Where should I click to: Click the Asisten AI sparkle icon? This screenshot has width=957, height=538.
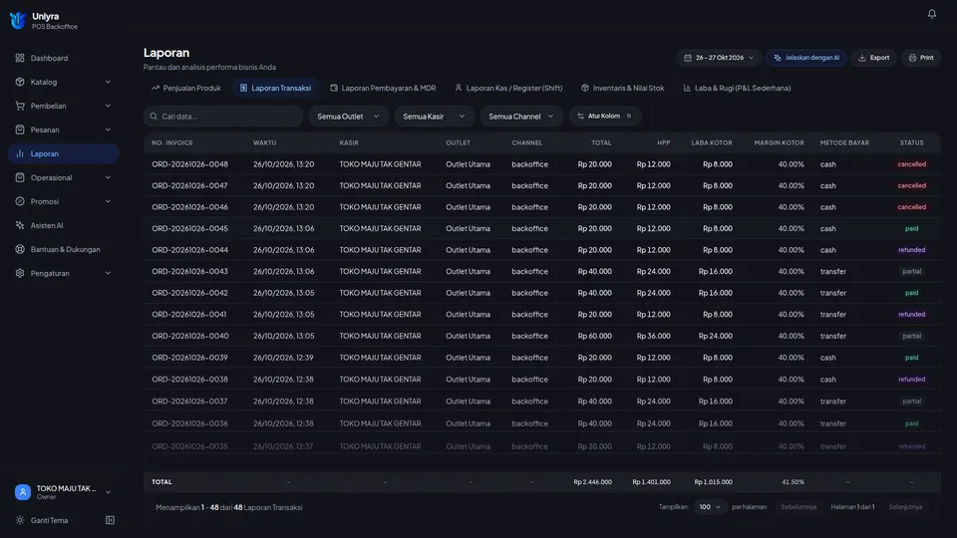point(20,225)
